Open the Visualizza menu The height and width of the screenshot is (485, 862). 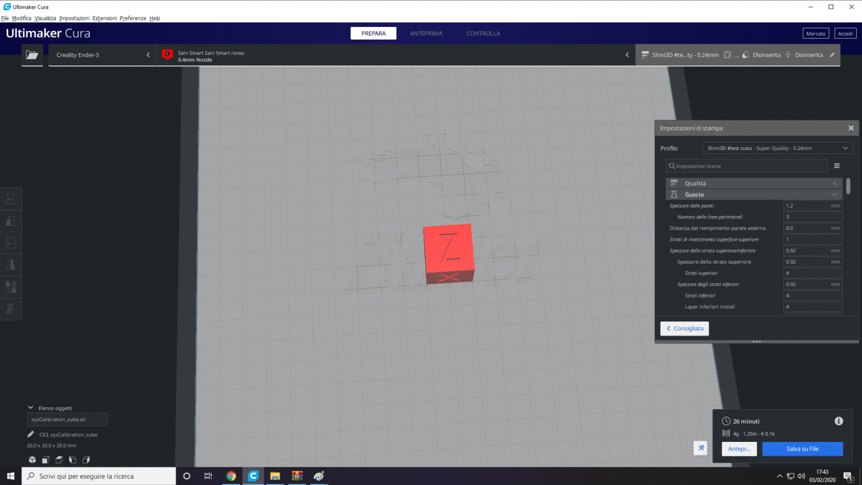point(45,18)
